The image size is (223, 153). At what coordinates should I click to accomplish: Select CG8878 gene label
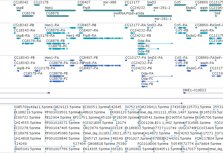52,13
